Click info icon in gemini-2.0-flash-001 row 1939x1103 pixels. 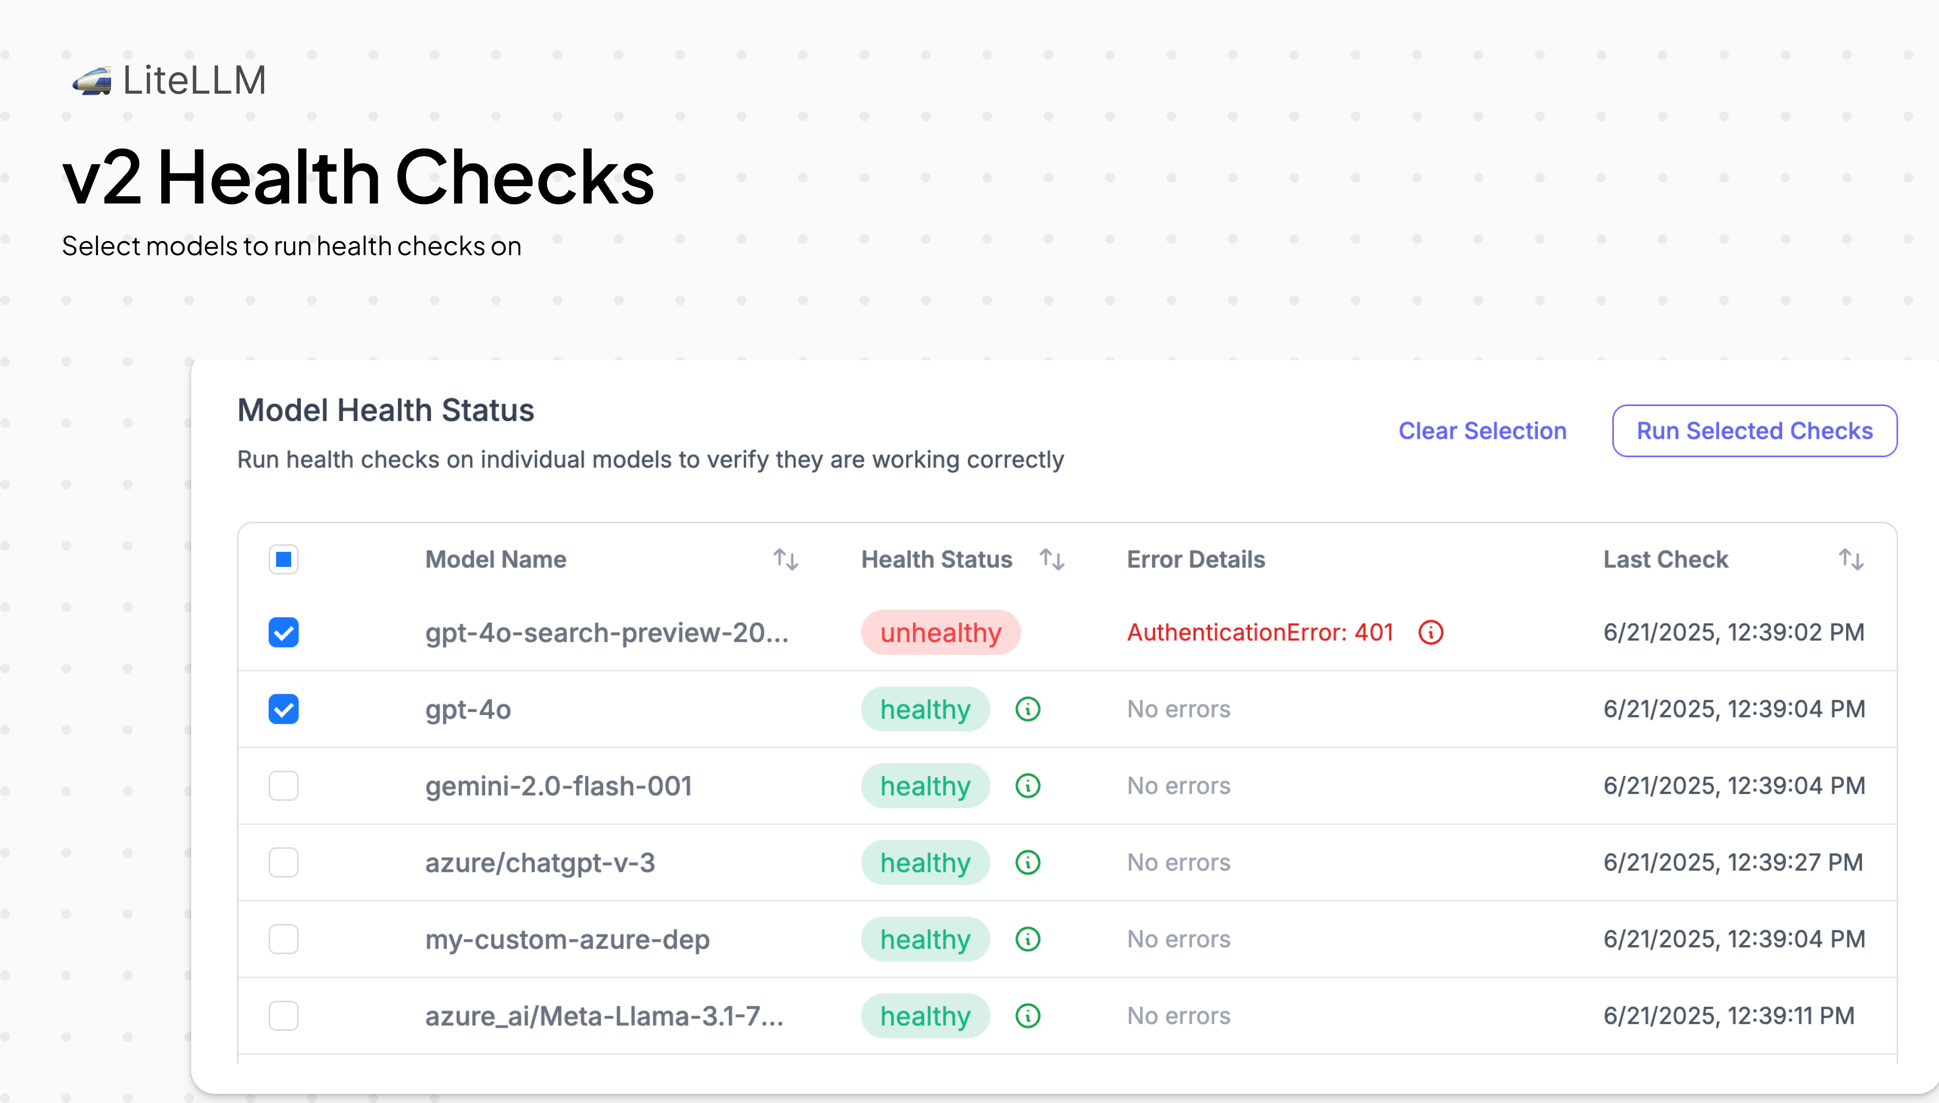[x=1027, y=786]
